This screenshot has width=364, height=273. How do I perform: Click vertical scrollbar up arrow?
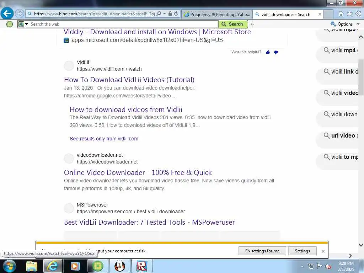[x=361, y=37]
